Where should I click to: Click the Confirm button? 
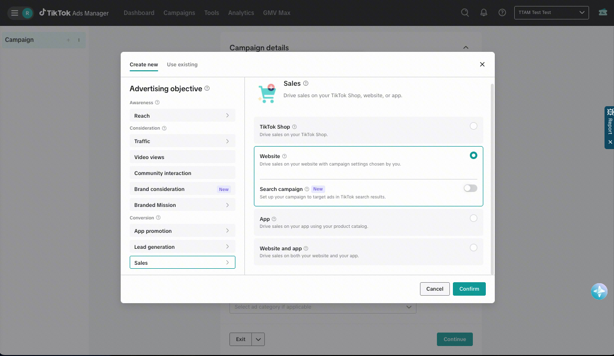469,289
